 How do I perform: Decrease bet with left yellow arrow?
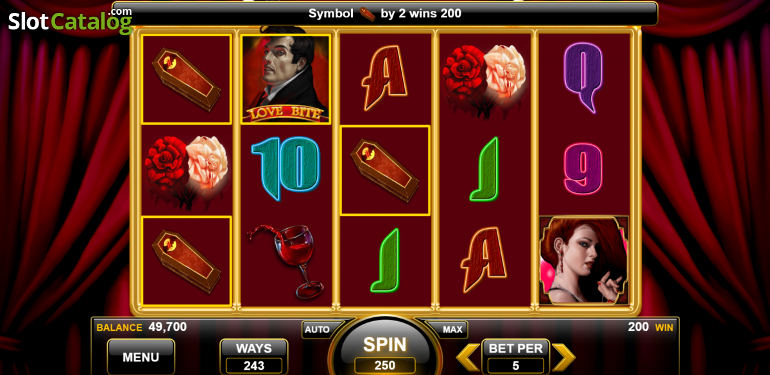pos(468,358)
